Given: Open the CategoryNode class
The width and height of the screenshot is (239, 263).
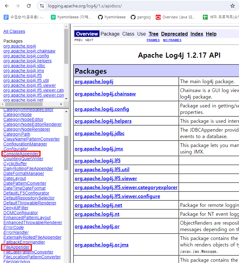Looking at the screenshot, I should (17, 114).
